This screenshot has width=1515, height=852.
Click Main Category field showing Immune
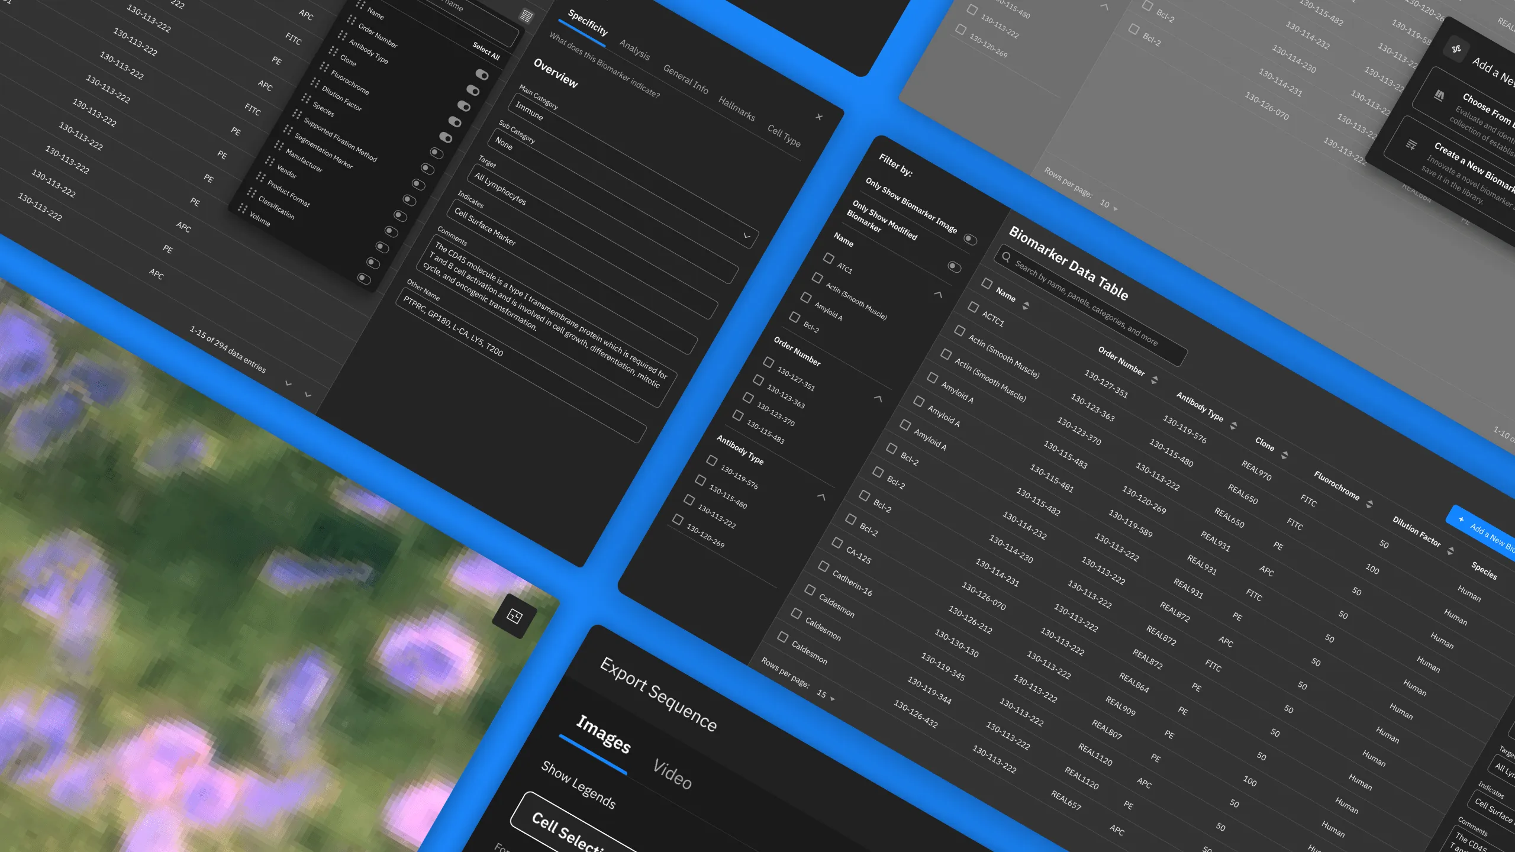pyautogui.click(x=633, y=170)
